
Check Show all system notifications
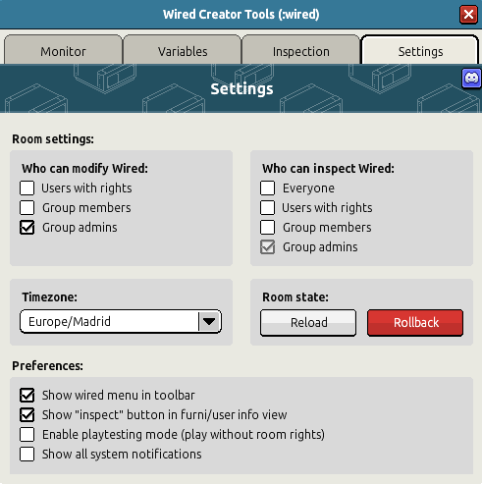(27, 455)
